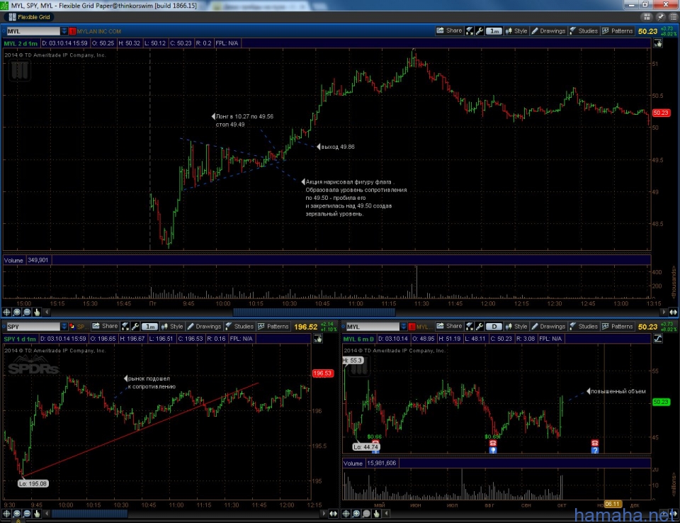Click the tool icon left of the wrench in top MYL panel

click(470, 30)
